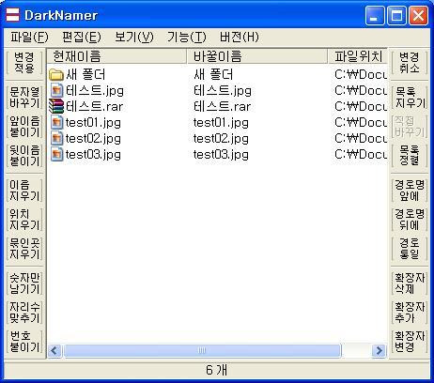The height and width of the screenshot is (383, 434).
Task: Click the 문자열 바꾸기 button
Action: (24, 98)
